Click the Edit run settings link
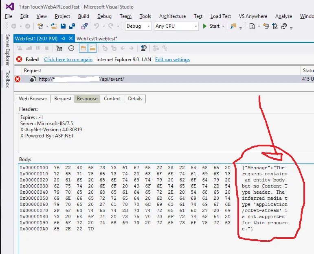This screenshot has height=254, width=314. pos(172,60)
